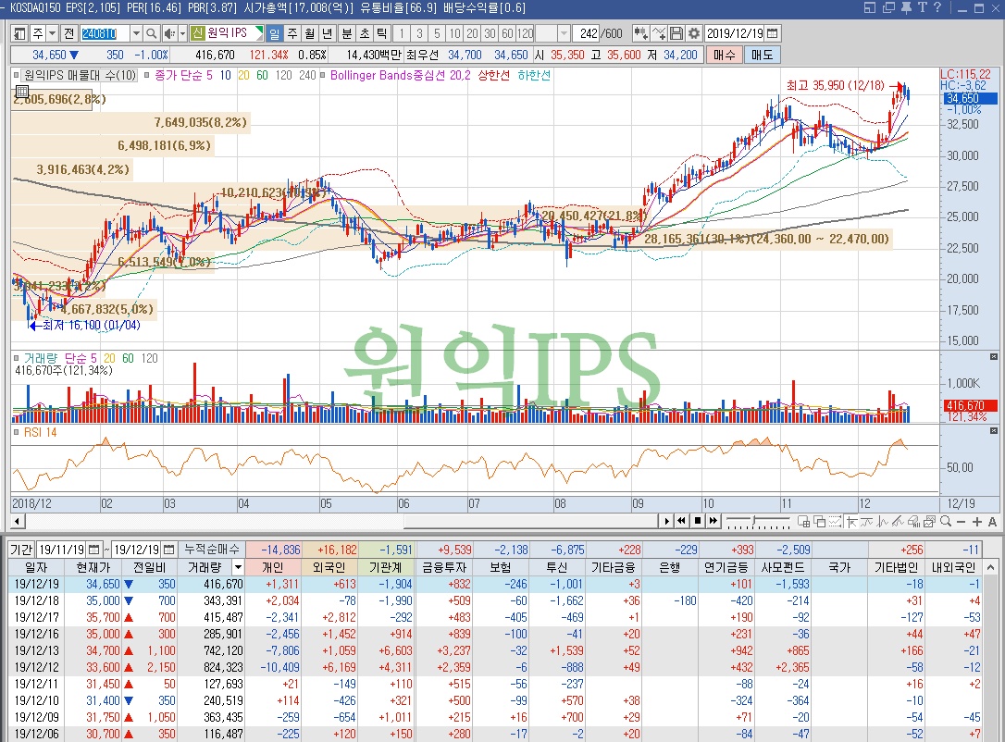
Task: Click the play button in chart playback controls
Action: tap(666, 521)
